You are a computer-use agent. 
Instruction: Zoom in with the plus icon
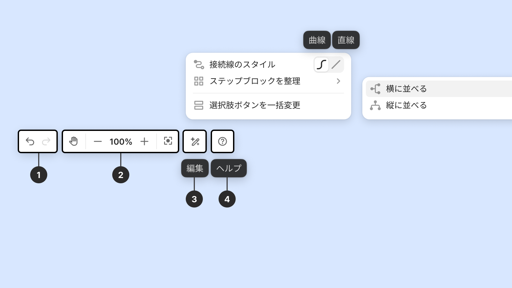click(144, 141)
